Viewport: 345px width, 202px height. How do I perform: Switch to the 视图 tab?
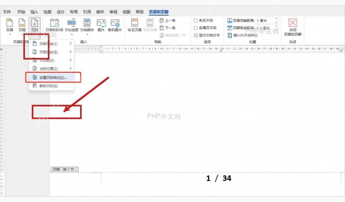(127, 12)
